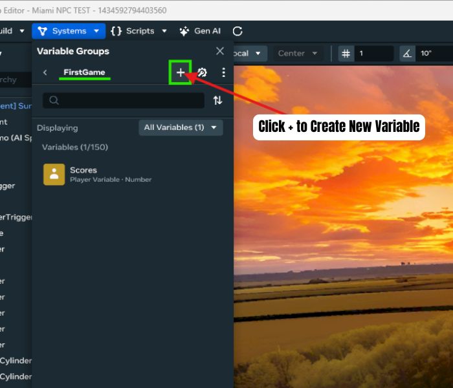Close the Variable Groups panel

(220, 51)
